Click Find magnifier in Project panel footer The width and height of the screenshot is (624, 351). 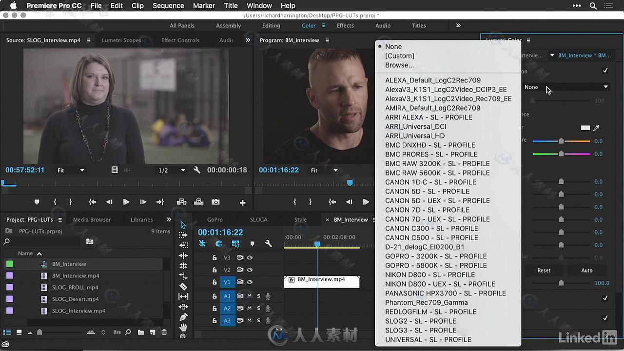click(x=128, y=332)
